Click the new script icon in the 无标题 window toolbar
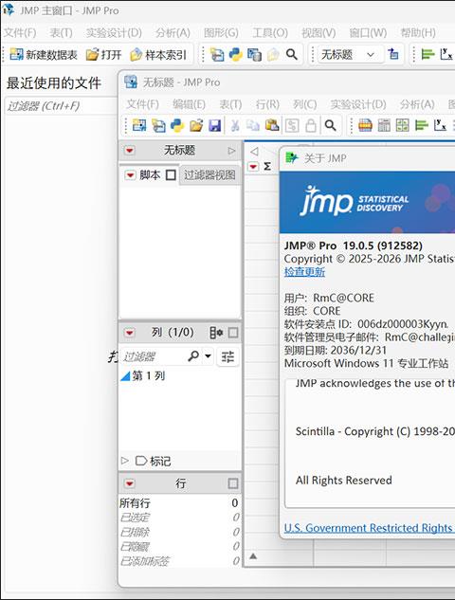Viewport: 455px width, 600px height. pos(158,125)
